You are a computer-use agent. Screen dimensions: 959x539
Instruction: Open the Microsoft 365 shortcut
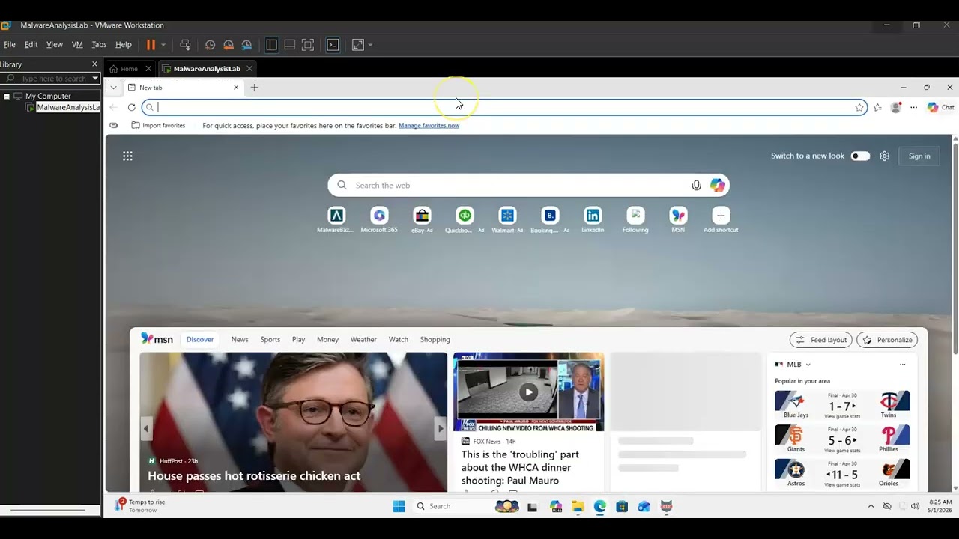(x=379, y=220)
